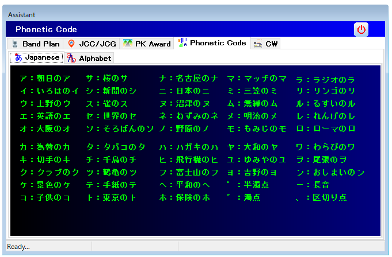Image resolution: width=392 pixels, height=257 pixels.
Task: Switch to the CW tab
Action: pos(265,44)
